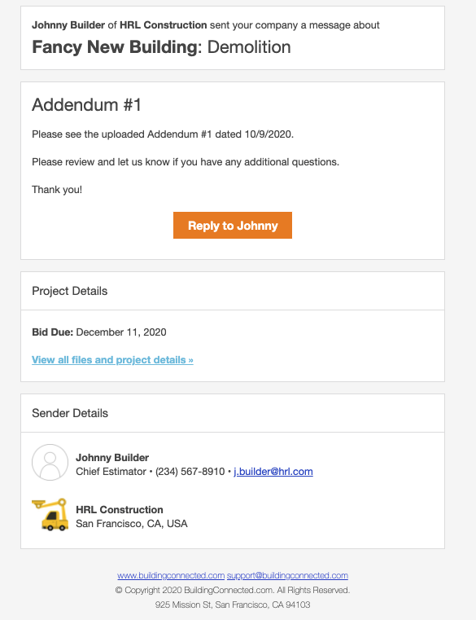Open View all files and project details link
Screen dimensions: 476x620
coord(112,360)
